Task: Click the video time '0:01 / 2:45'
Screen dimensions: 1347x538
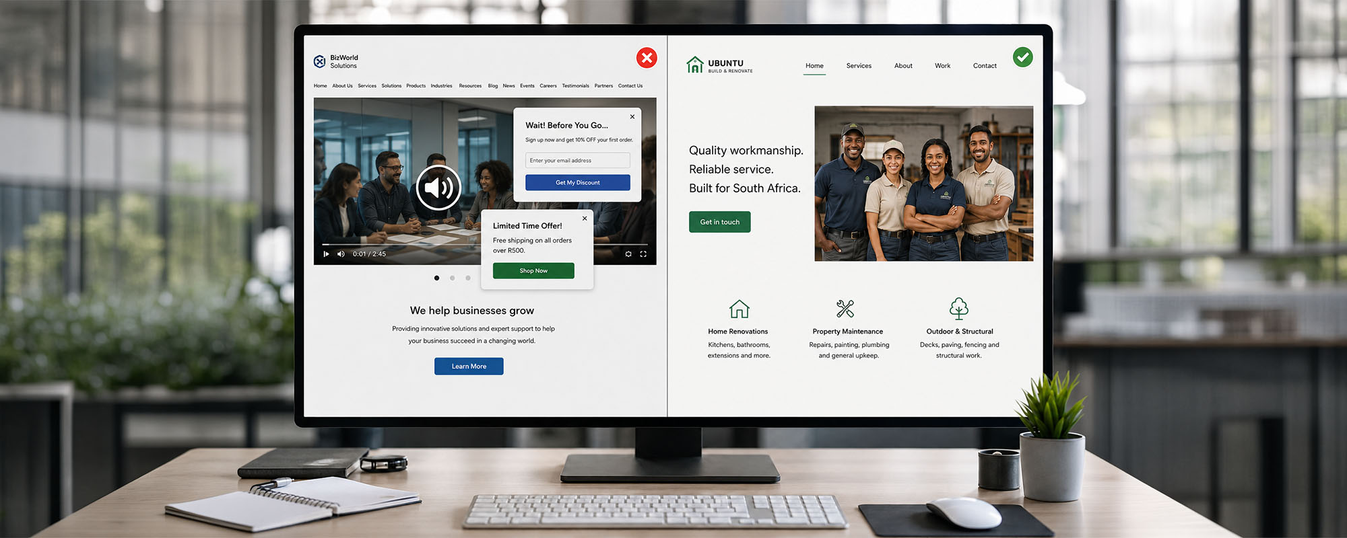Action: [369, 254]
